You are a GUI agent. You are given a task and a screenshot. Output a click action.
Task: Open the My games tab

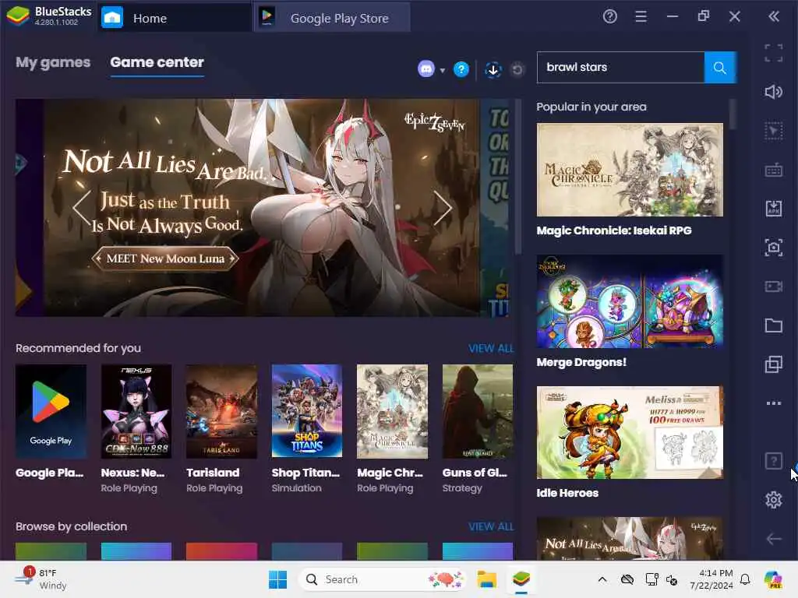[53, 62]
